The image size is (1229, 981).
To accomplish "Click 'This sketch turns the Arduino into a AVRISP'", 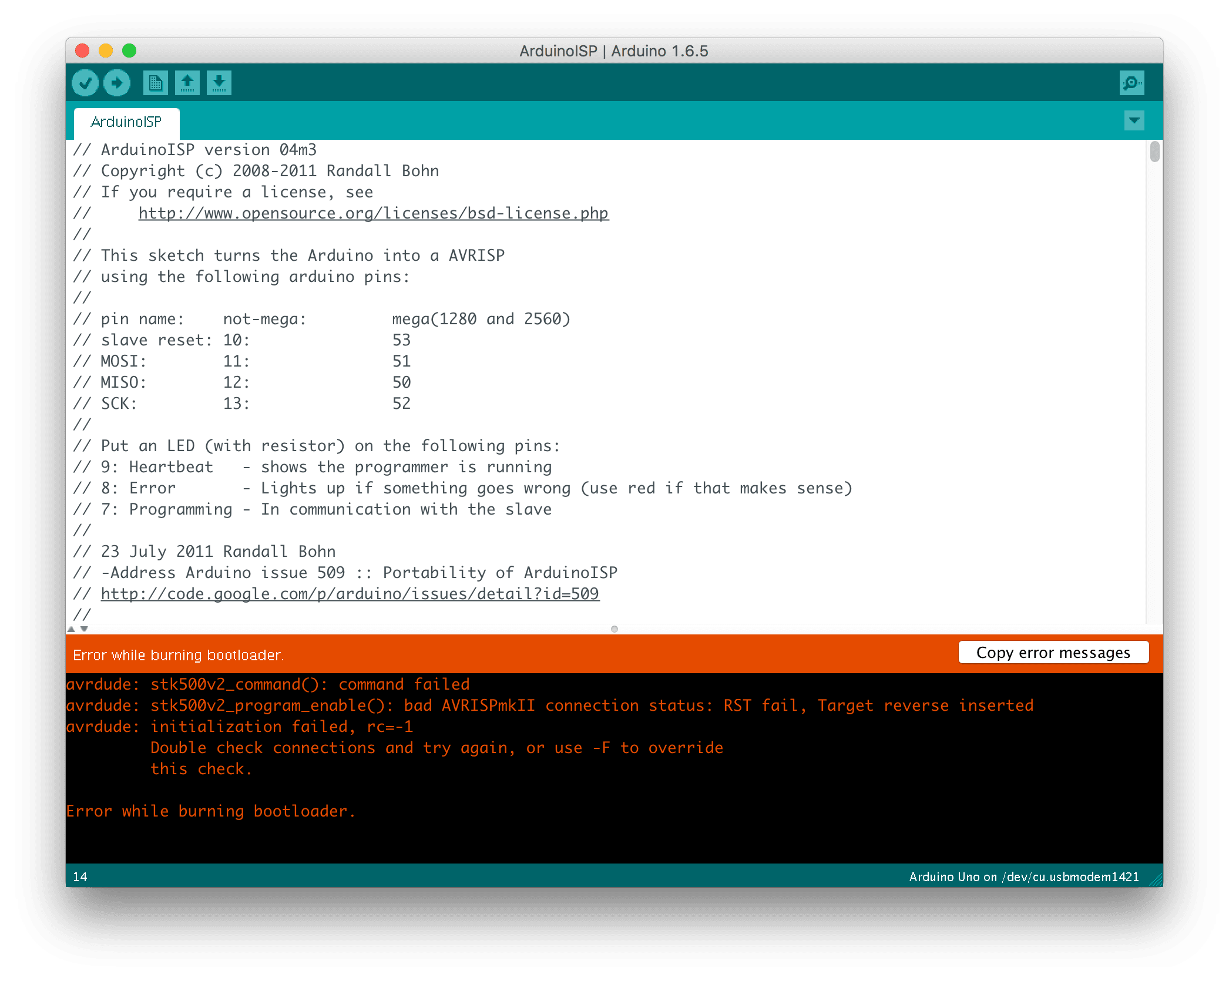I will (289, 256).
